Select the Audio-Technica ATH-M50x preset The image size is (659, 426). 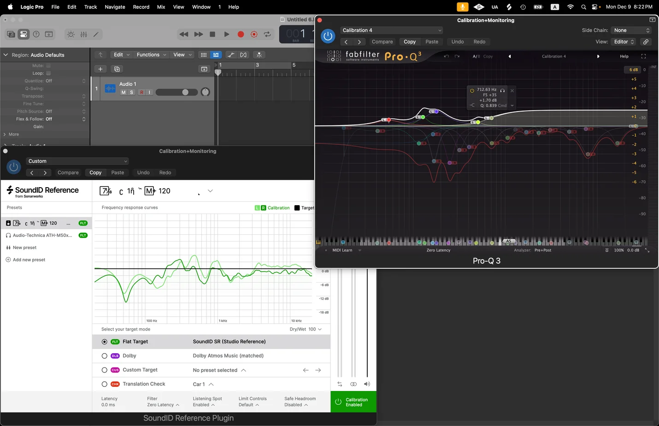pos(47,235)
